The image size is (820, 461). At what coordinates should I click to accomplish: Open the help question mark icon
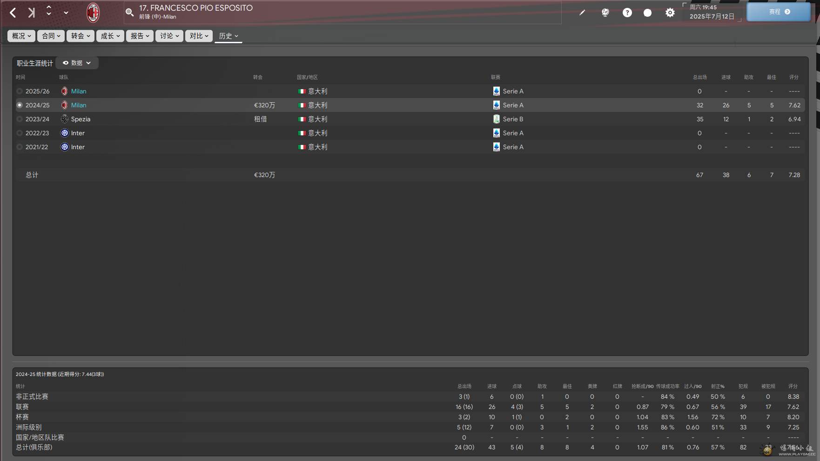coord(627,13)
